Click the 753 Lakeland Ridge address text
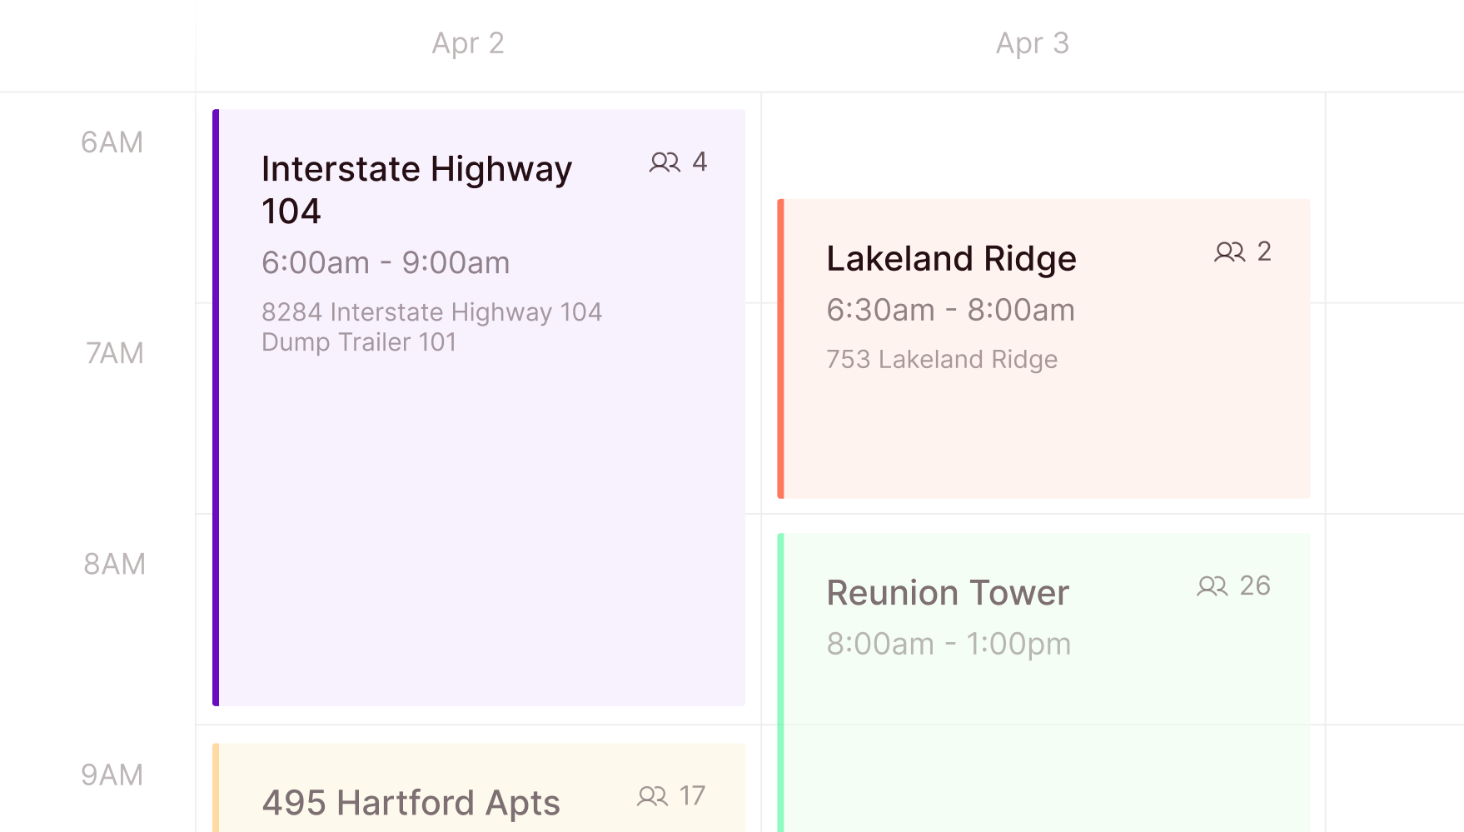The width and height of the screenshot is (1464, 832). coord(942,359)
